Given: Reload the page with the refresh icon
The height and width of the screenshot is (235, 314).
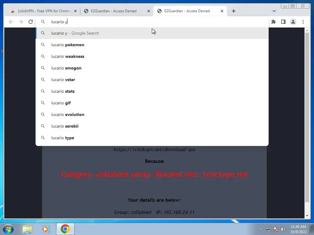Looking at the screenshot, I should (x=31, y=22).
